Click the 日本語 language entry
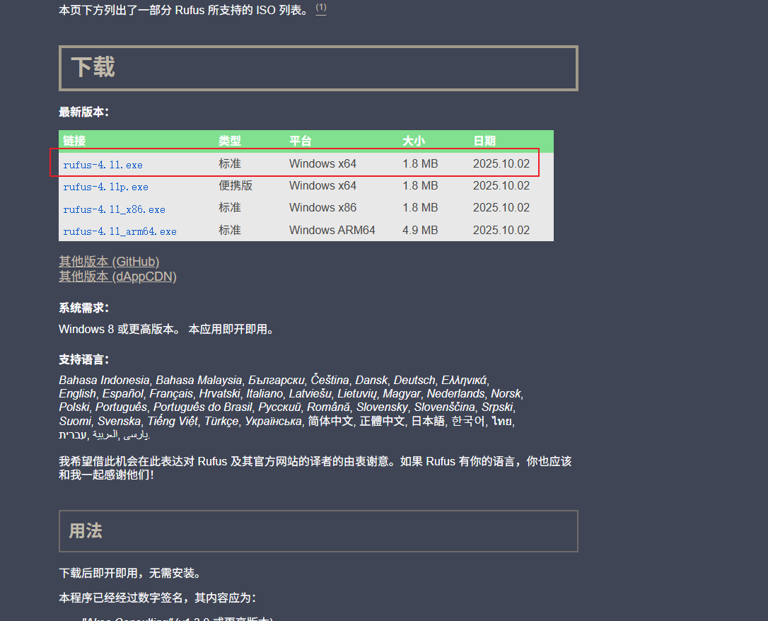Viewport: 768px width, 621px height. [x=428, y=421]
